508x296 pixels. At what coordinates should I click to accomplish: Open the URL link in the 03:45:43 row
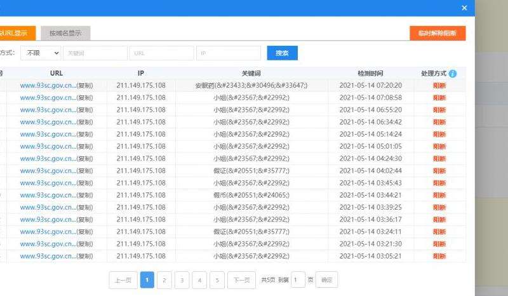48,183
